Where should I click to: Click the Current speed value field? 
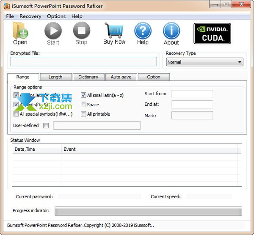coord(209,196)
